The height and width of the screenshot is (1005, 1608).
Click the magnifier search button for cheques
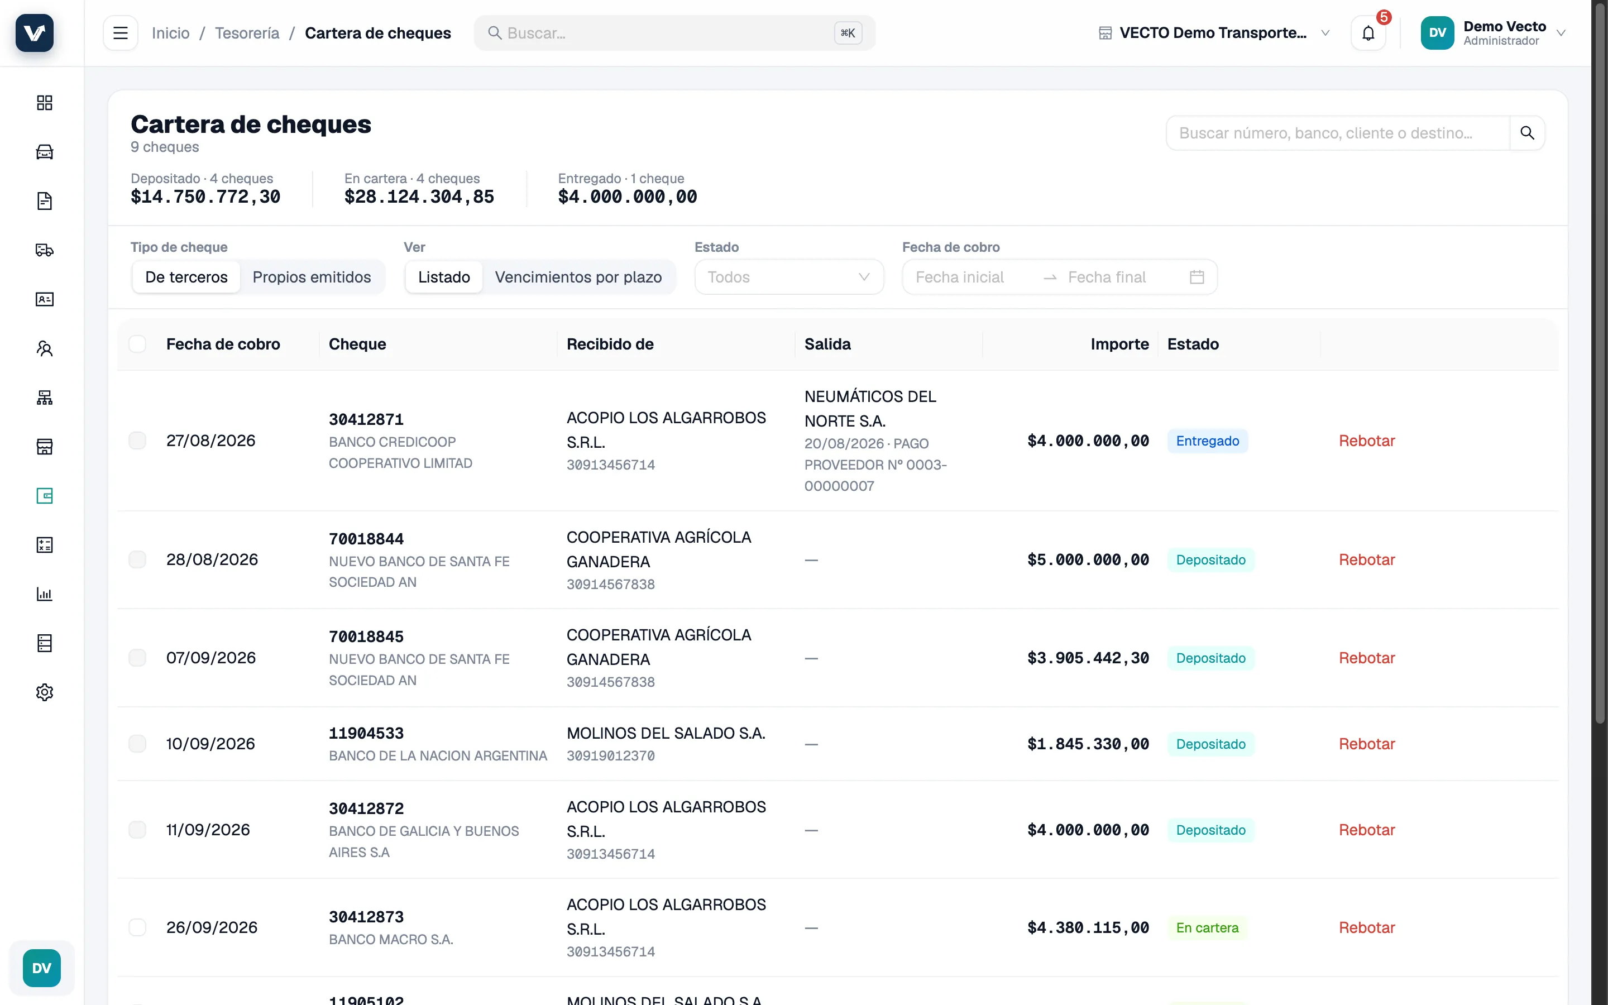click(x=1527, y=133)
